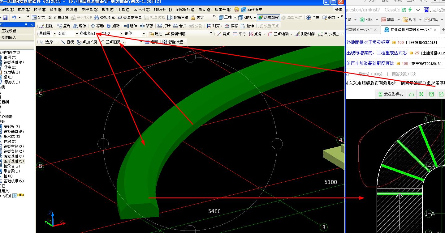Run 汇总计算 summary calculation
This screenshot has width=445, height=233.
[58, 18]
